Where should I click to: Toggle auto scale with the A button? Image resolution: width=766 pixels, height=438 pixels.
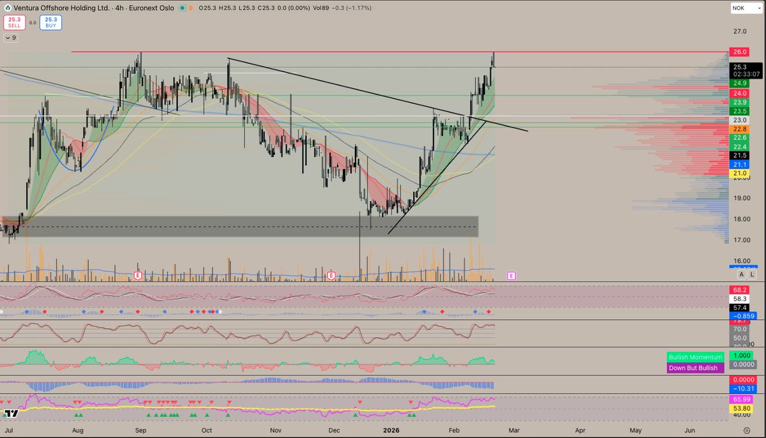pos(741,274)
